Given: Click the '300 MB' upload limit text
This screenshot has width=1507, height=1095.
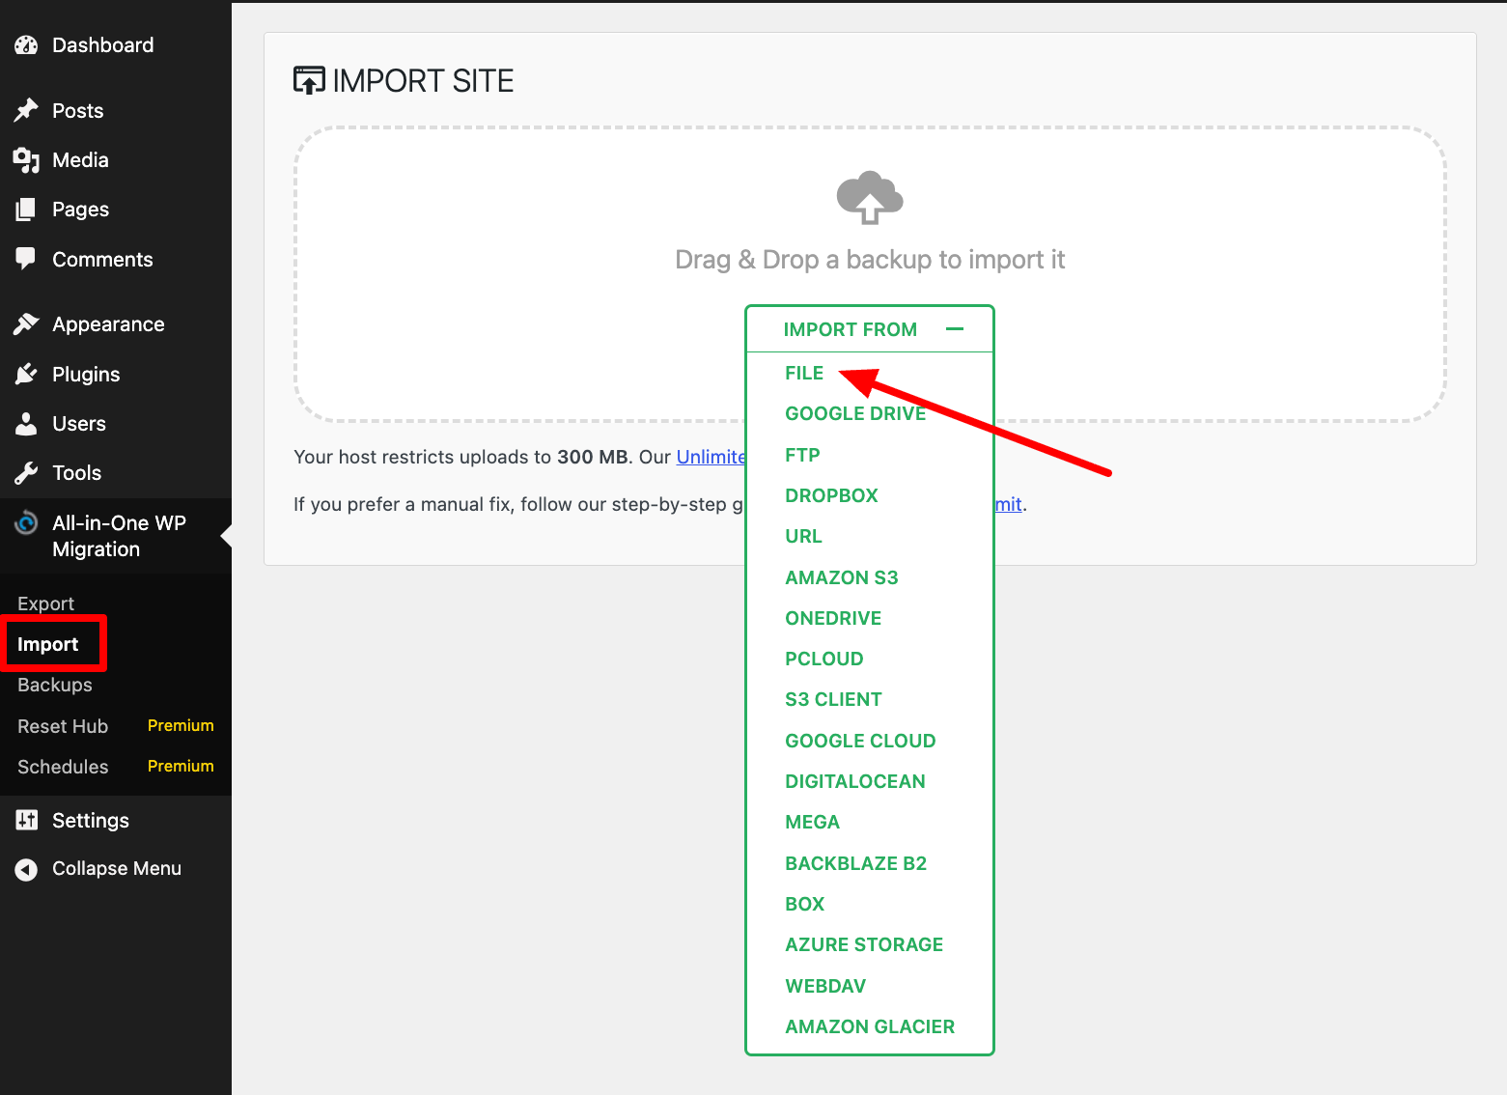Looking at the screenshot, I should click(x=593, y=457).
